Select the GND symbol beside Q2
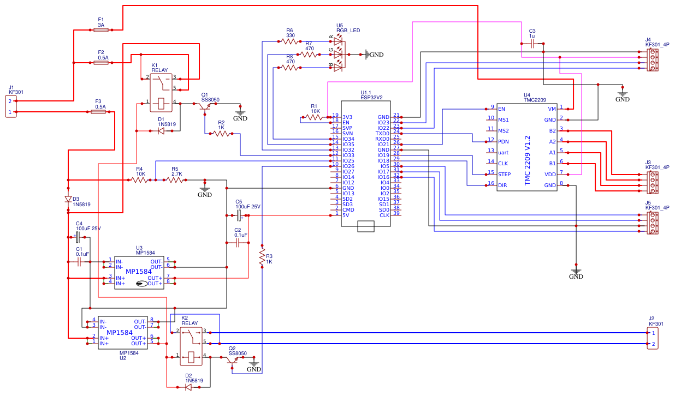The width and height of the screenshot is (675, 396). click(x=253, y=365)
